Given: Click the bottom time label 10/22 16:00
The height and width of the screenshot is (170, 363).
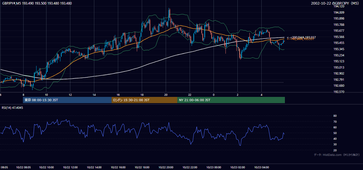Looking at the screenshot, I should click(x=118, y=167).
